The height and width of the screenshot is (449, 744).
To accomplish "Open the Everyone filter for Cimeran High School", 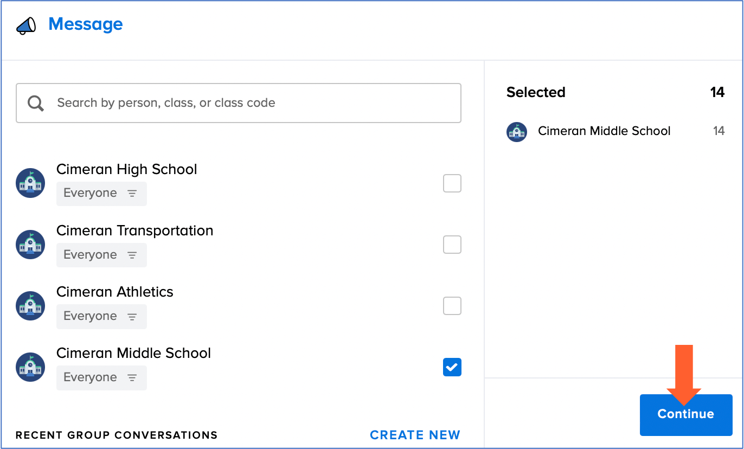I will pyautogui.click(x=101, y=194).
